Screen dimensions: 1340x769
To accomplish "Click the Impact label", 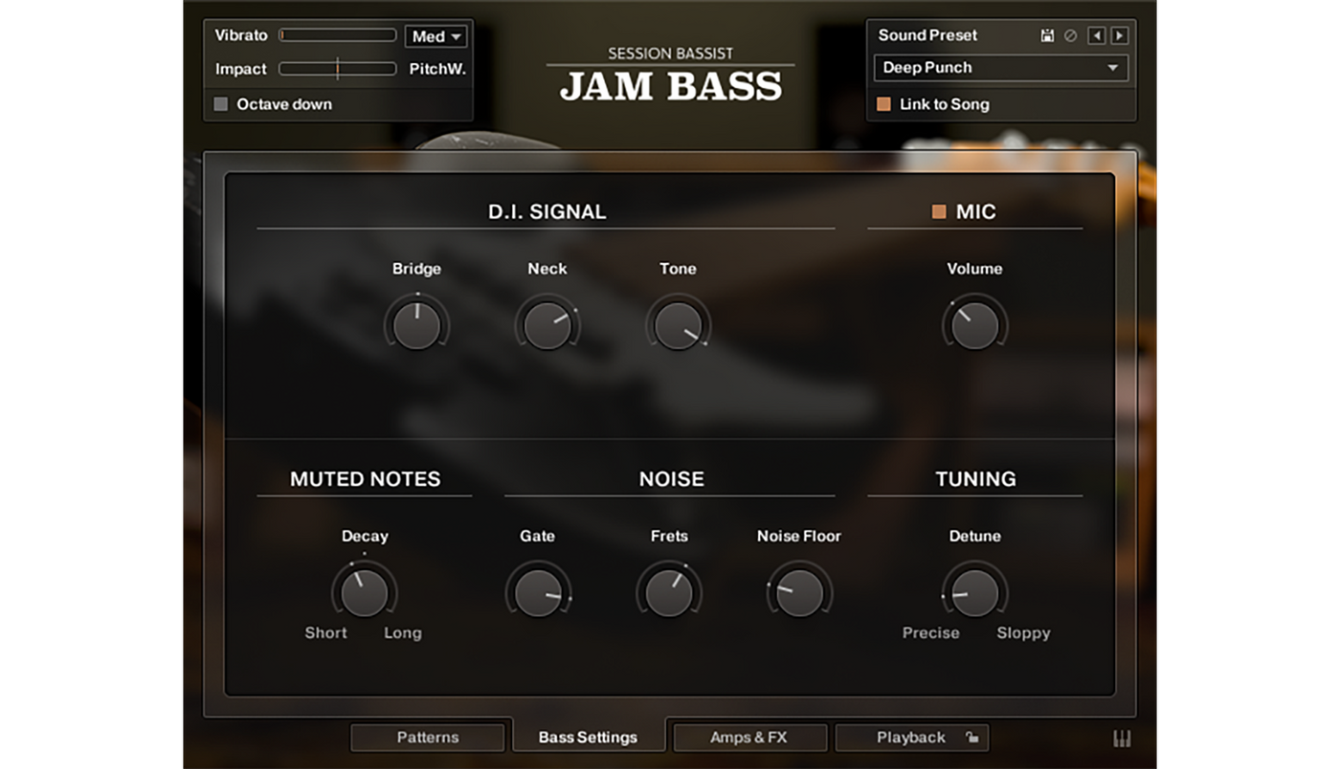I will [241, 69].
